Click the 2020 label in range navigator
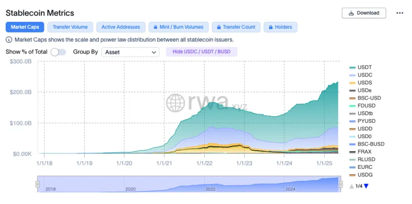The width and height of the screenshot is (412, 204). point(130,189)
